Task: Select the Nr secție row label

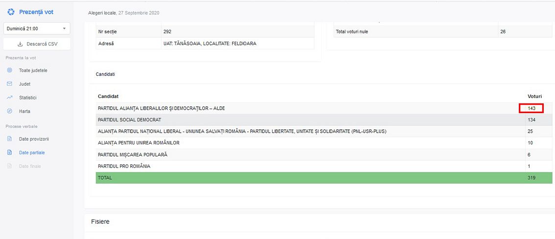Action: (107, 31)
